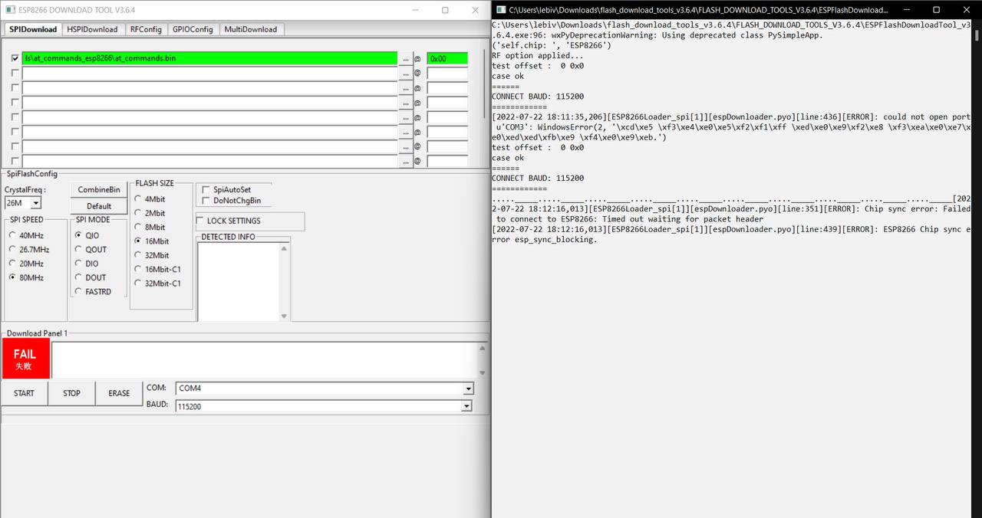Viewport: 982px width, 518px height.
Task: Click the 0x00 address field
Action: (x=447, y=58)
